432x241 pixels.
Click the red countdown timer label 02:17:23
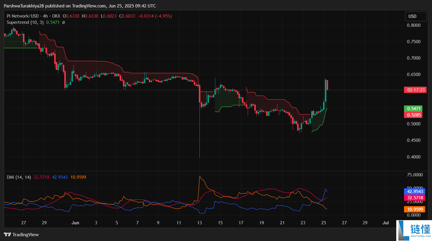coord(415,90)
